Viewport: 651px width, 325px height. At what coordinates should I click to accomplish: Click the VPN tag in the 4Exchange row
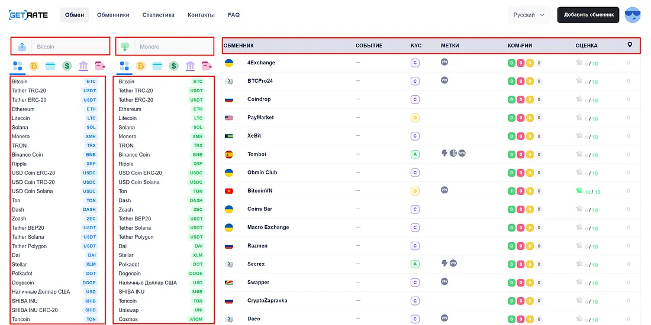(x=444, y=62)
